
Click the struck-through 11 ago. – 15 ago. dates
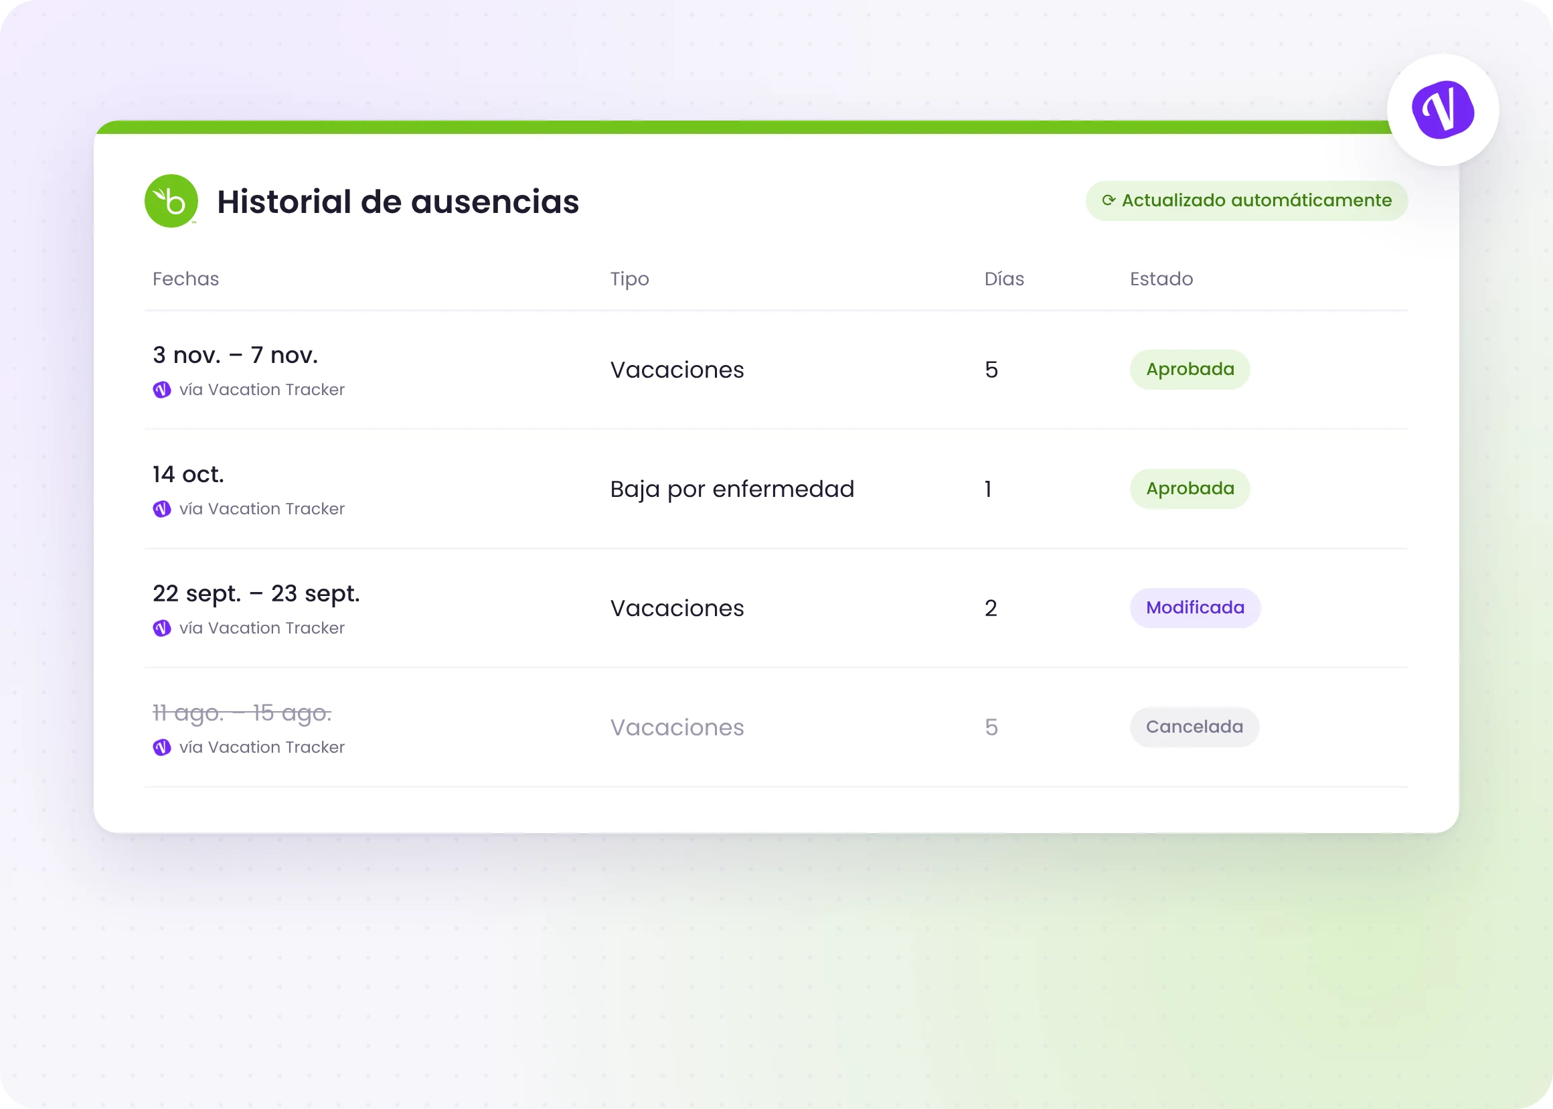pos(242,713)
